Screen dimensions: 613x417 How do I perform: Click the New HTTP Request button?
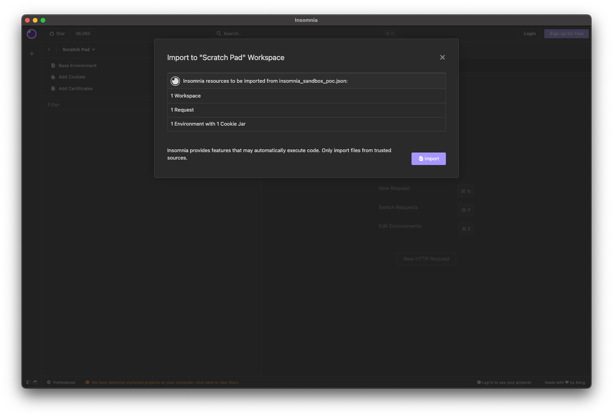(426, 259)
